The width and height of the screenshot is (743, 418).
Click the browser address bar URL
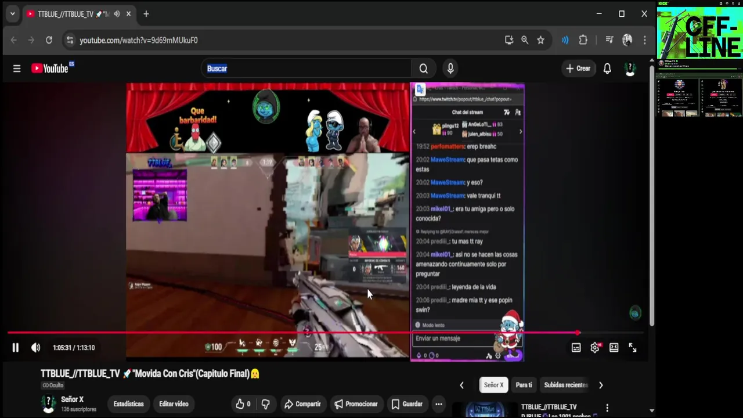pyautogui.click(x=139, y=40)
